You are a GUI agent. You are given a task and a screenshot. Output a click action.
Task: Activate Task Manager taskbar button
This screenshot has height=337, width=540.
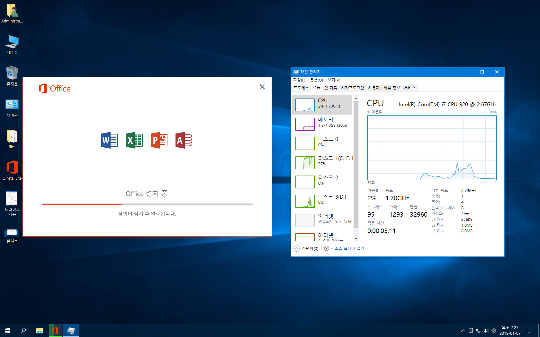(71, 330)
